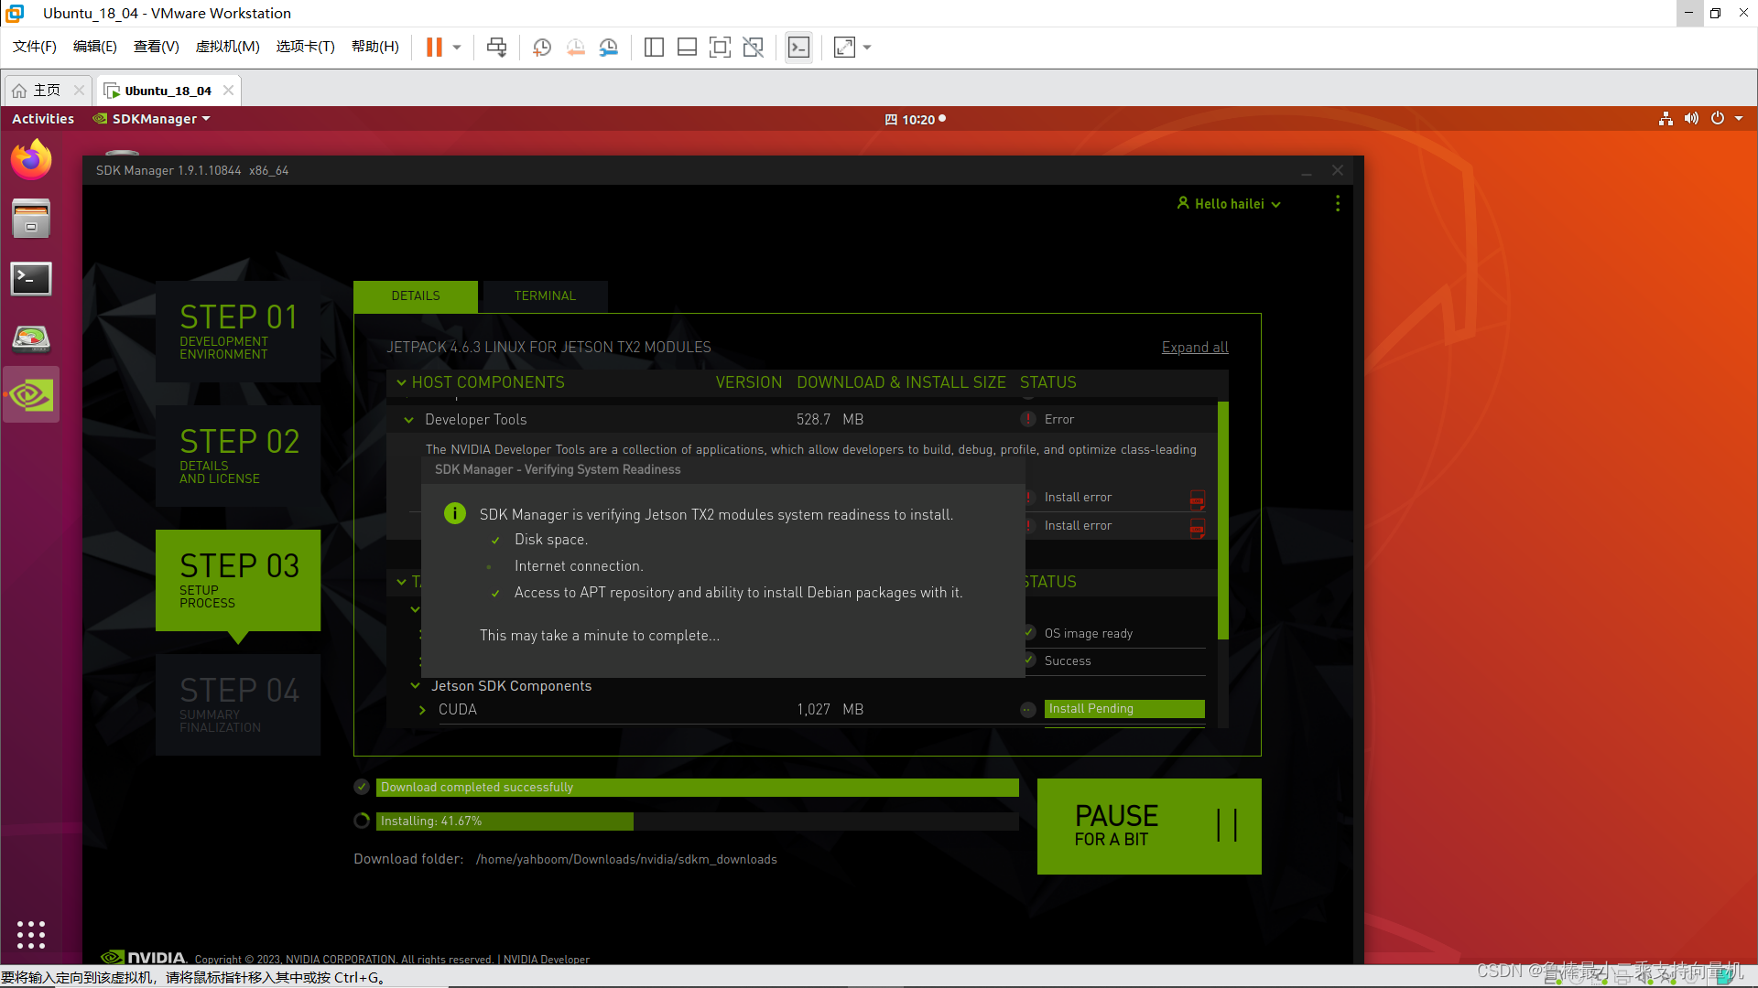Open the Hello hailei account dropdown
This screenshot has width=1758, height=988.
click(x=1229, y=204)
